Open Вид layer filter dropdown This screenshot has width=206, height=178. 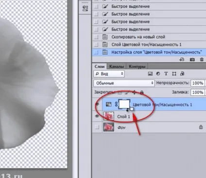109,74
